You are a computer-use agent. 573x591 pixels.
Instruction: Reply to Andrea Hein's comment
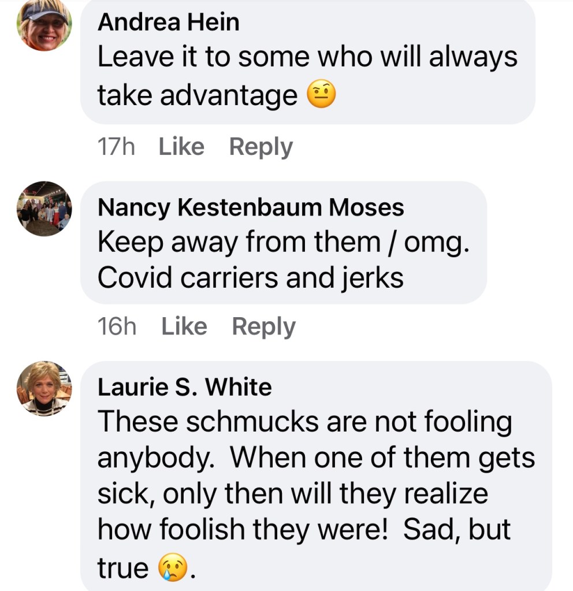[261, 147]
